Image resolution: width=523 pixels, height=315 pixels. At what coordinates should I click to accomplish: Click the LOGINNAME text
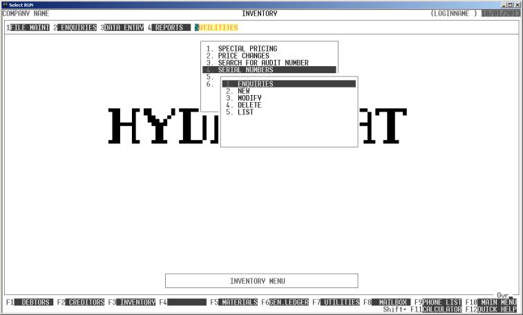454,13
